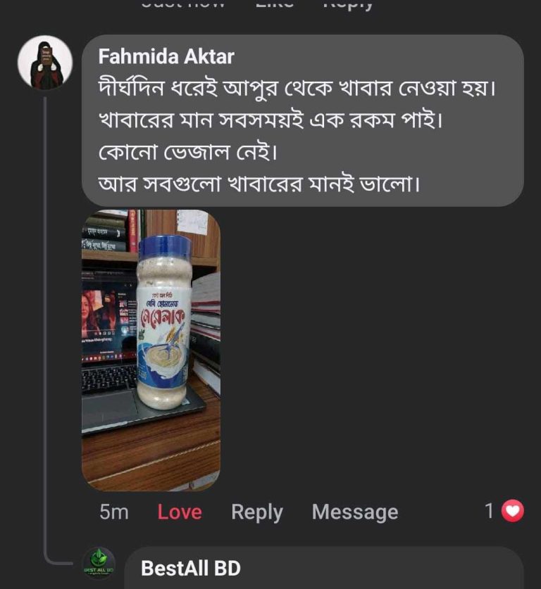This screenshot has width=541, height=589.
Task: Tap the laptop screen in the photo
Action: pyautogui.click(x=108, y=313)
